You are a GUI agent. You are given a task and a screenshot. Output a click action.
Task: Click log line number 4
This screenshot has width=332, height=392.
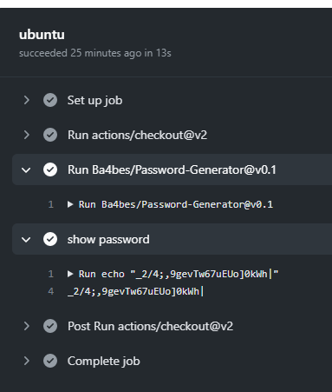click(51, 291)
